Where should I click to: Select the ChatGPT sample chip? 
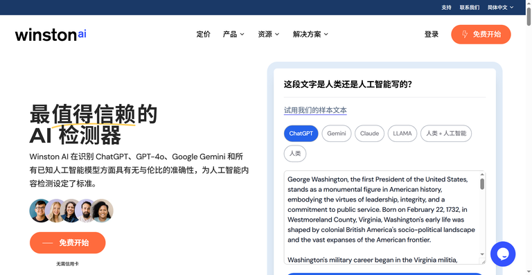click(x=301, y=133)
